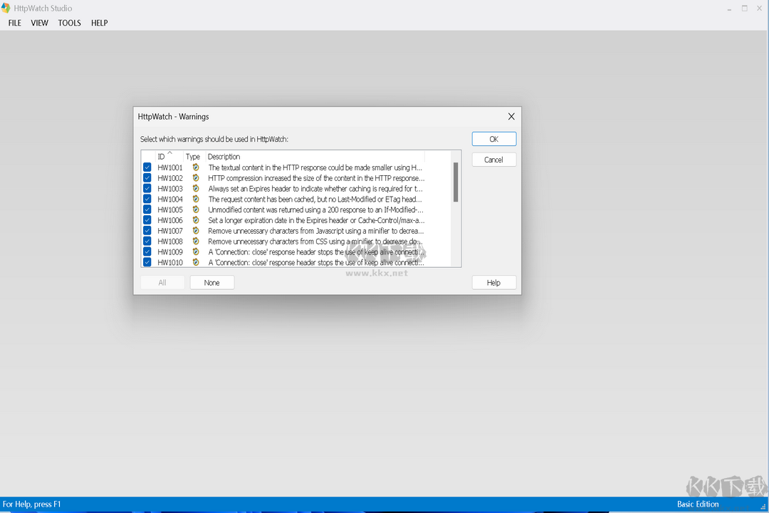Click the HW1009 ID text
Viewport: 769px width, 513px height.
pyautogui.click(x=170, y=252)
